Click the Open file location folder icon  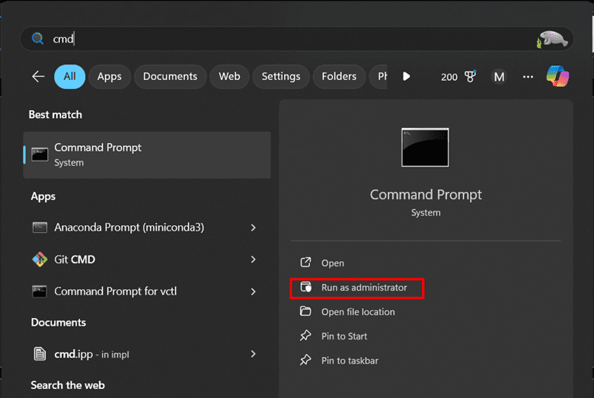(305, 311)
